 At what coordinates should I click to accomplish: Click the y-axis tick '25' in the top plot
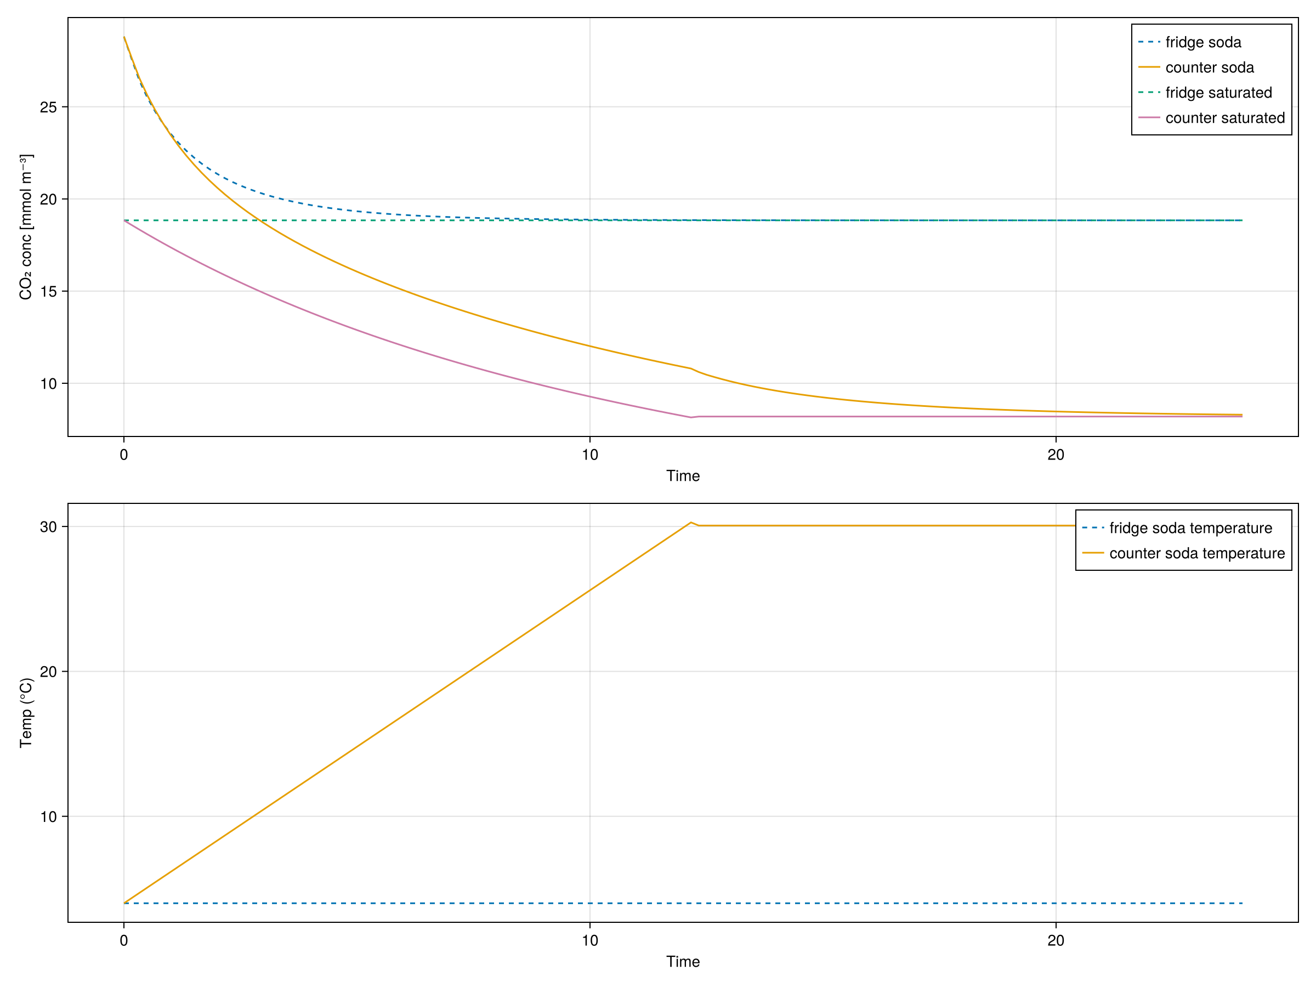click(48, 107)
